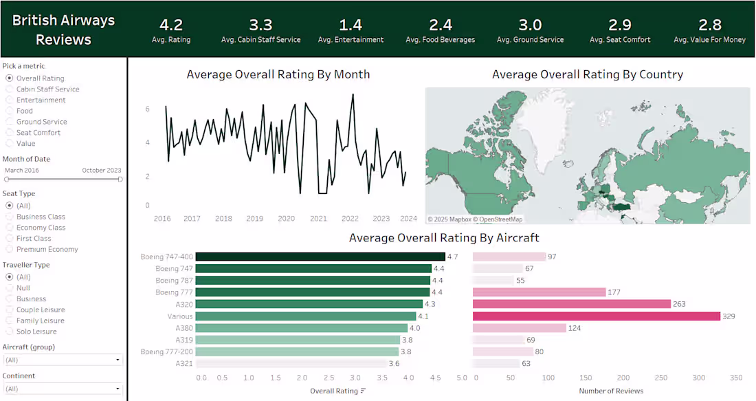Select (All) under Seat Type
This screenshot has height=401, width=756.
point(9,206)
